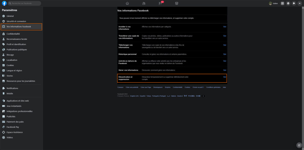The height and width of the screenshot is (150, 304).
Task: Click the Cookies sidebar icon
Action: tap(3, 65)
